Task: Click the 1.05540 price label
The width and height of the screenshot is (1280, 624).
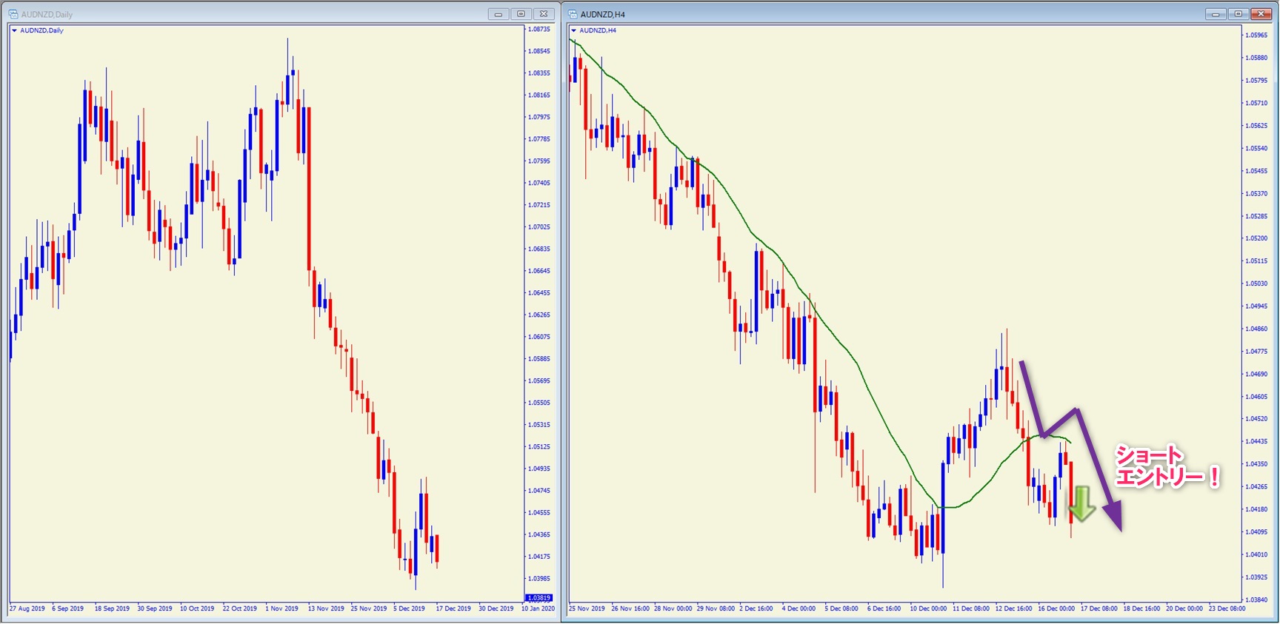Action: 1256,148
